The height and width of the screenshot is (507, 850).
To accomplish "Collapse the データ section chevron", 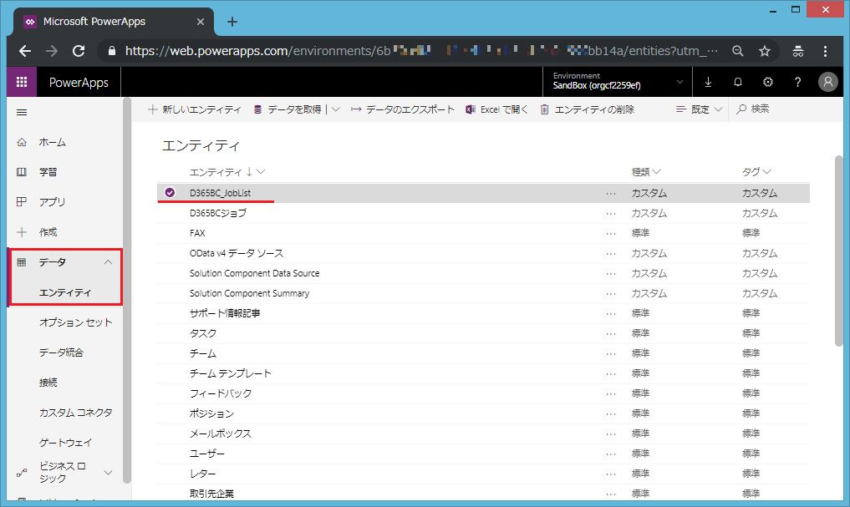I will click(x=109, y=262).
